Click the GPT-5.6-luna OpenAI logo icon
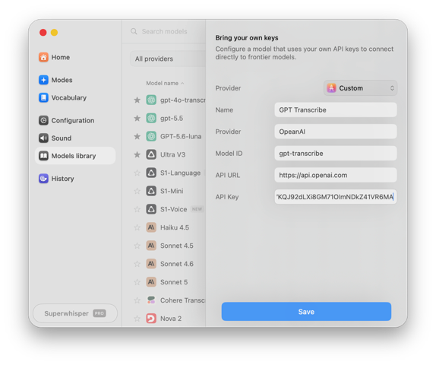This screenshot has width=436, height=365. [x=151, y=136]
